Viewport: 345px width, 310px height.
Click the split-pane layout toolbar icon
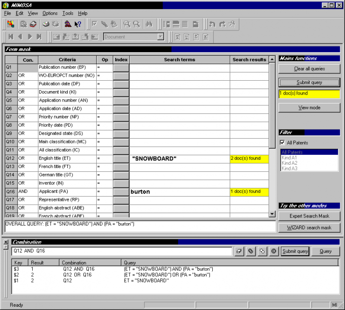click(166, 24)
